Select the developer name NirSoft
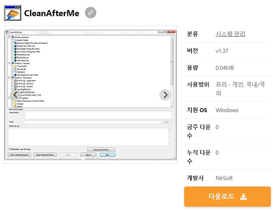 pyautogui.click(x=224, y=178)
